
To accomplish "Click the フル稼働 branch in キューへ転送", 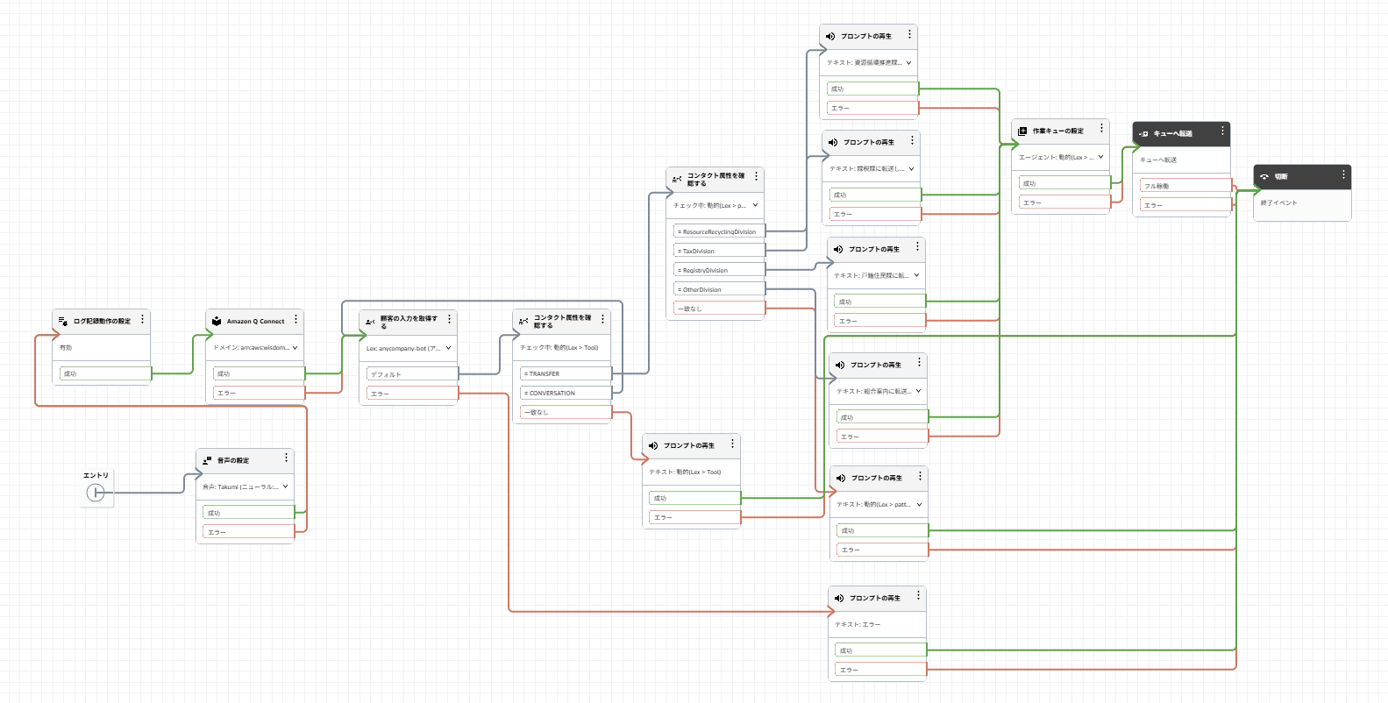I will click(x=1185, y=187).
